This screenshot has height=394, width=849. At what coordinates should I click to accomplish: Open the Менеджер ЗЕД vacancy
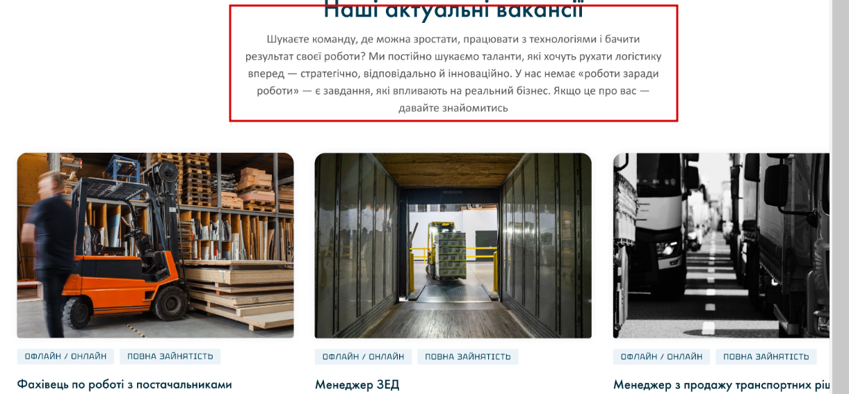[357, 384]
